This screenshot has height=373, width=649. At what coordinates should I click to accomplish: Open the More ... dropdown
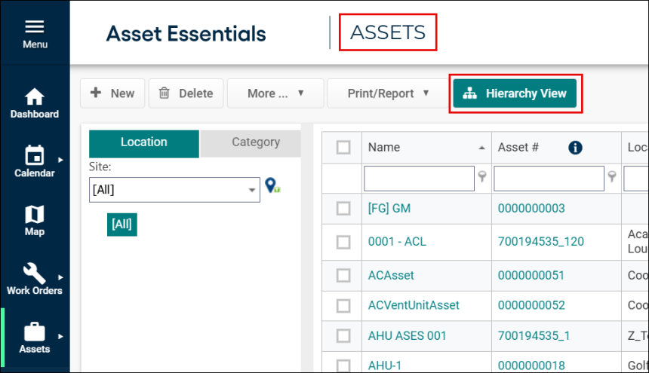pos(275,93)
